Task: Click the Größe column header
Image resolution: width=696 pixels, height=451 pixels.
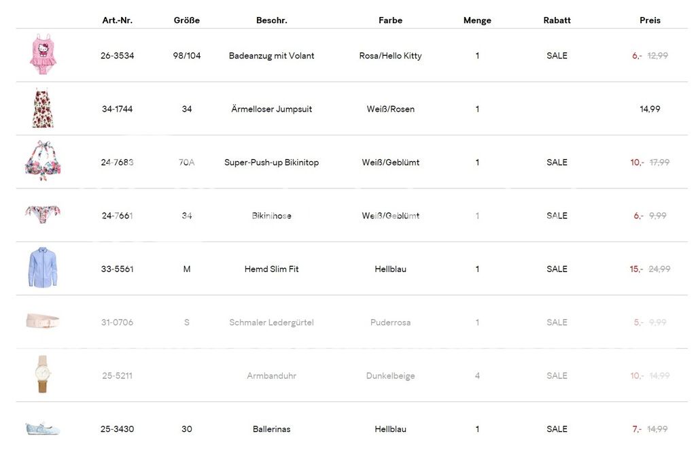Action: [x=187, y=20]
